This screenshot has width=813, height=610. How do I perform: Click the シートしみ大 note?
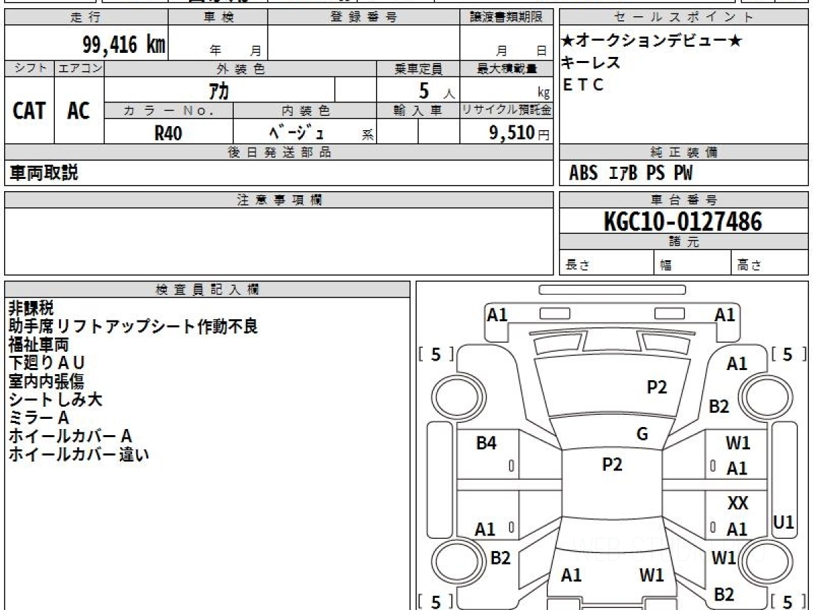[55, 399]
